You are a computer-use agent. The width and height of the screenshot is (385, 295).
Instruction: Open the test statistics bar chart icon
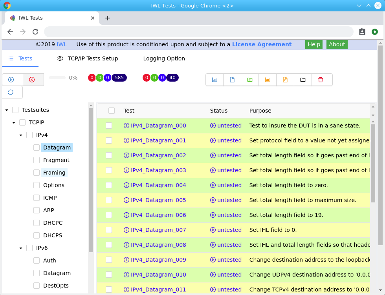point(214,79)
